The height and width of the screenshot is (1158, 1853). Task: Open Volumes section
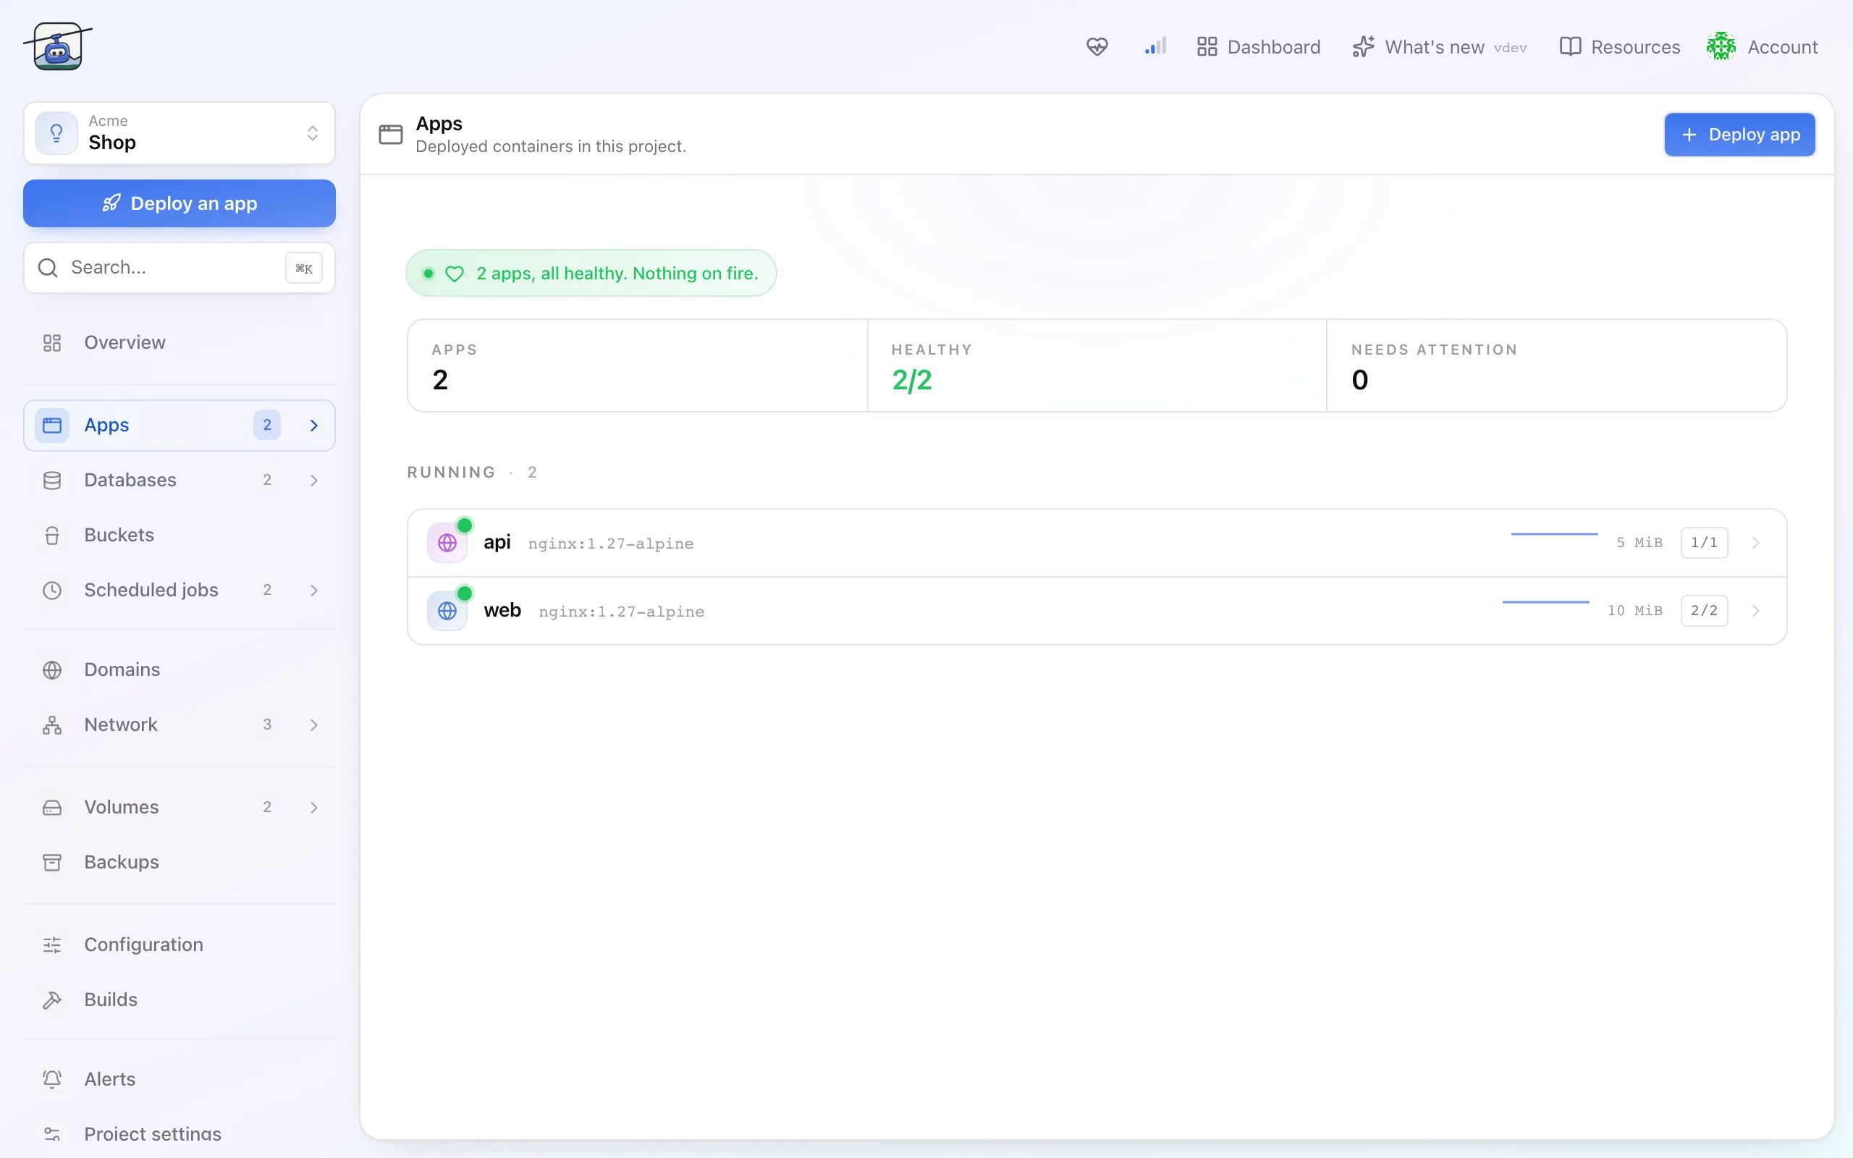click(180, 807)
